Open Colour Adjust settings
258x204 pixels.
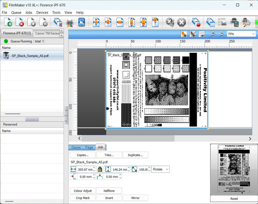(x=82, y=191)
